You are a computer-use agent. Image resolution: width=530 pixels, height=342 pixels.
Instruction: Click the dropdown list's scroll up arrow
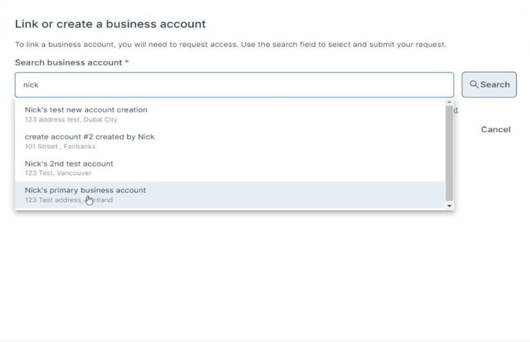(x=449, y=102)
